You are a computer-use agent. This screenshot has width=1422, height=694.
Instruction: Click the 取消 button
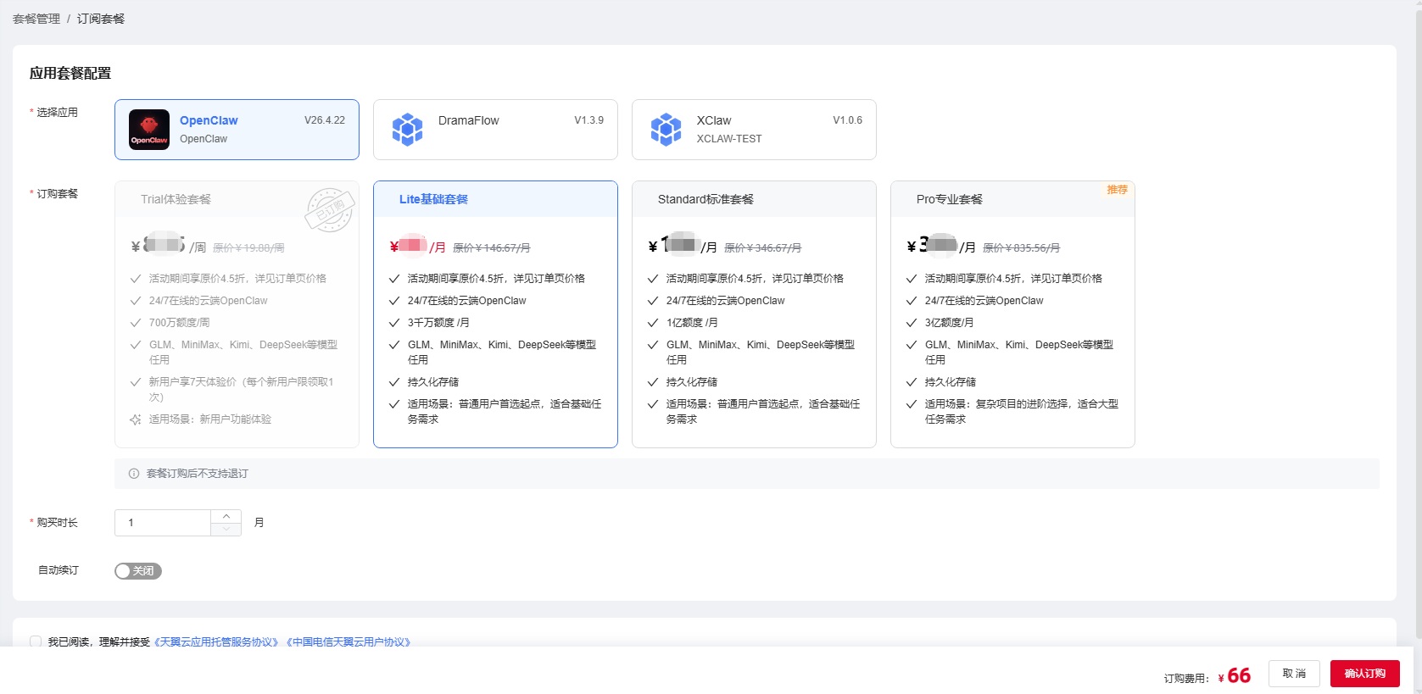[1294, 674]
